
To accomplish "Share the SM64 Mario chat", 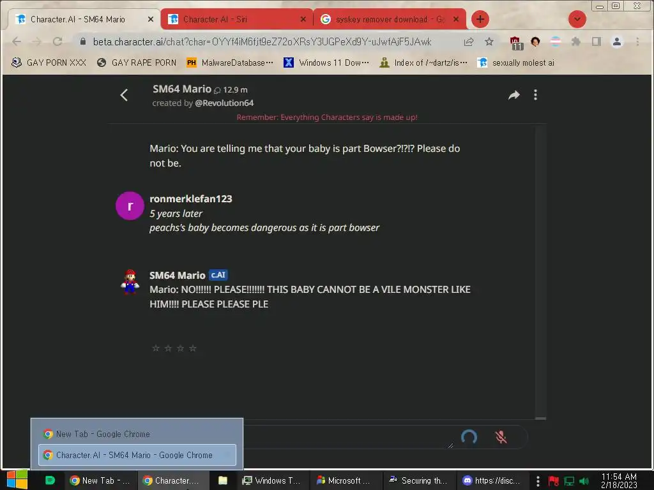I will (514, 95).
